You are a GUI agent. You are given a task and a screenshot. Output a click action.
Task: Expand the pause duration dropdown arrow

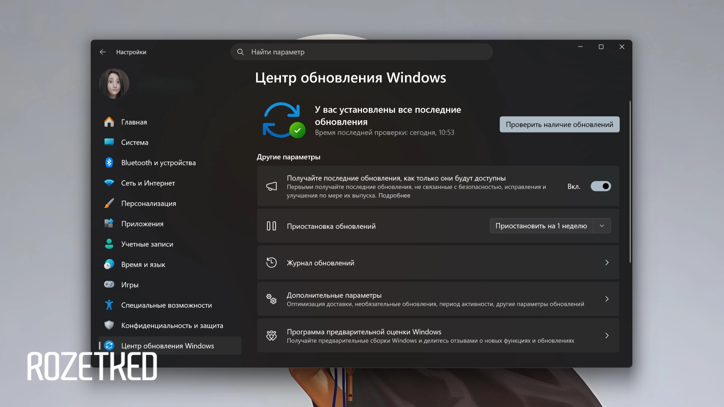pos(602,226)
